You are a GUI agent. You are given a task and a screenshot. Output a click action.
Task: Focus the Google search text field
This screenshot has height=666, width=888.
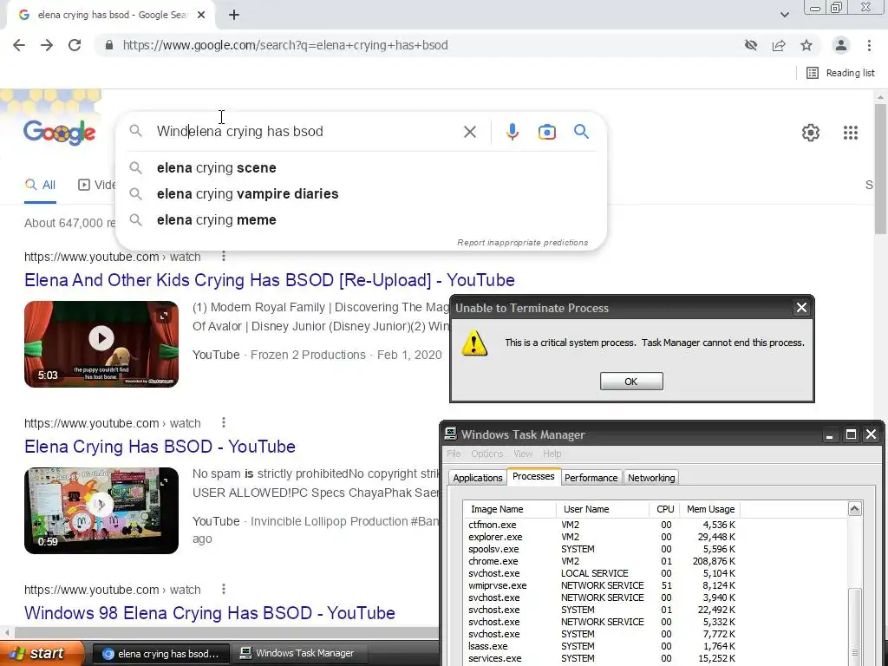[x=306, y=132]
